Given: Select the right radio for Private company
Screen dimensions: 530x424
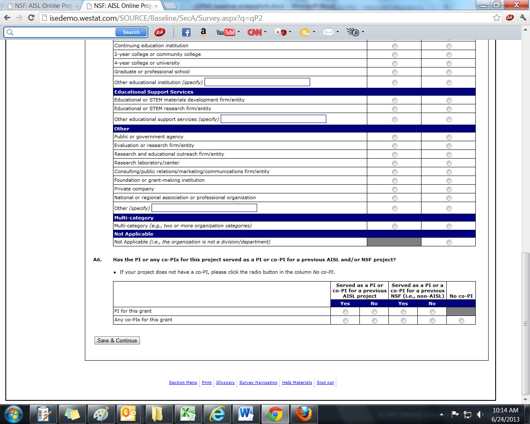Looking at the screenshot, I should point(449,189).
